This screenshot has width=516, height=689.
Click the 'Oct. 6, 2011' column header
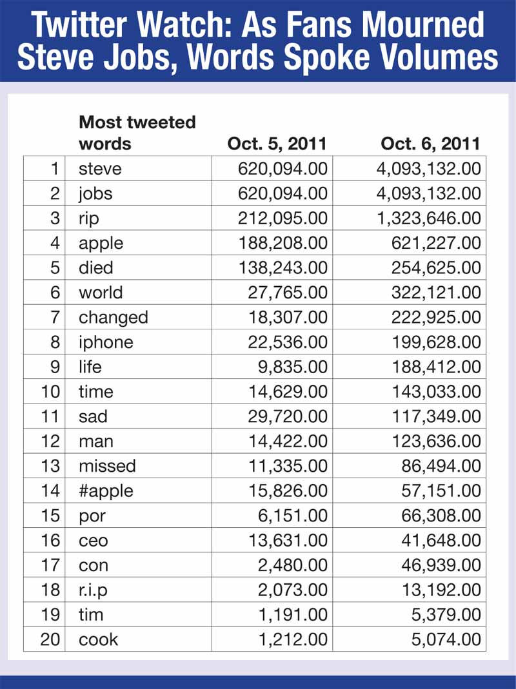point(430,143)
